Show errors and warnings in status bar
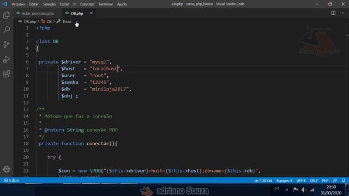Viewport: 349px width, 196px height. coord(11,180)
